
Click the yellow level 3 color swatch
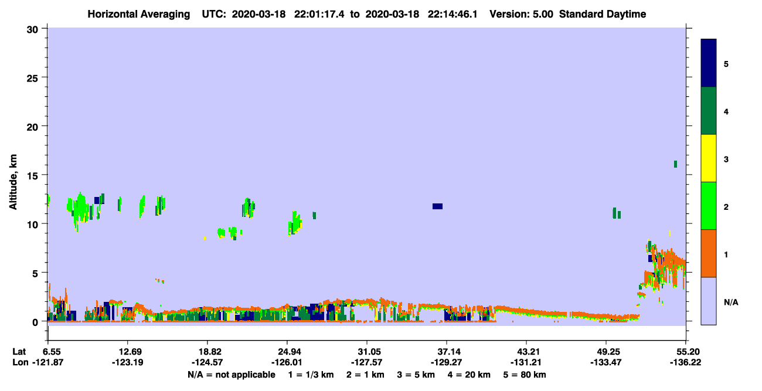click(x=709, y=158)
